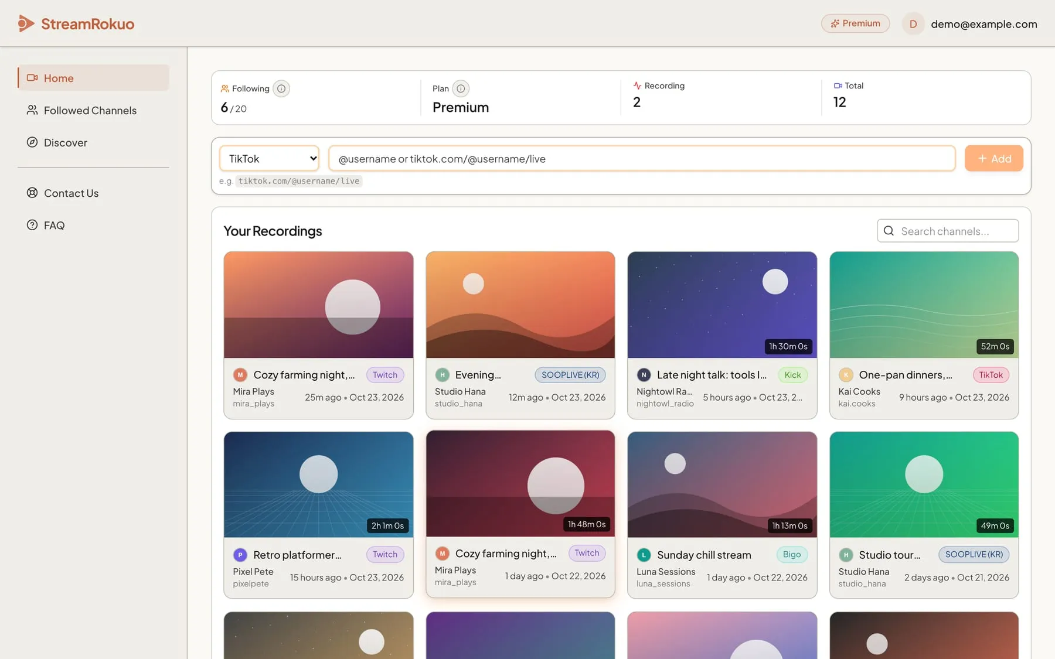Open Retro platformer thumbnail
Image resolution: width=1055 pixels, height=659 pixels.
tap(318, 484)
